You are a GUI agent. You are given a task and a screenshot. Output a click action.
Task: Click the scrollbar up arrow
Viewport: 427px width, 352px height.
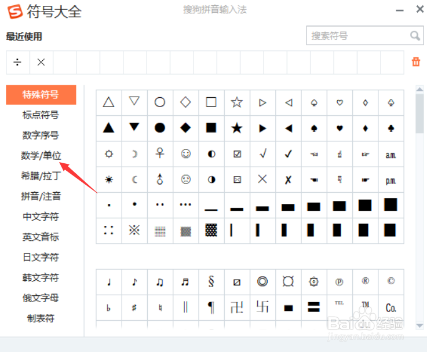[x=419, y=89]
